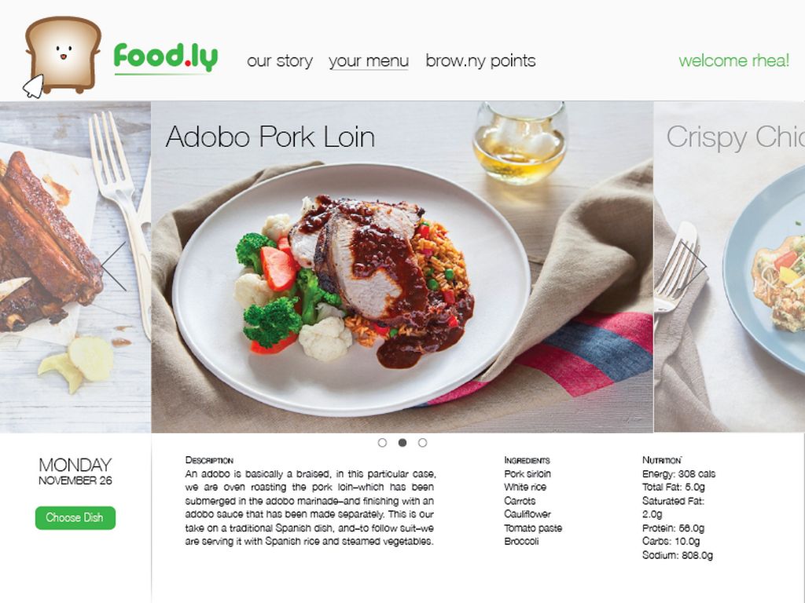Click the Nutrition heading
Screen dimensions: 805x603
[x=662, y=460]
